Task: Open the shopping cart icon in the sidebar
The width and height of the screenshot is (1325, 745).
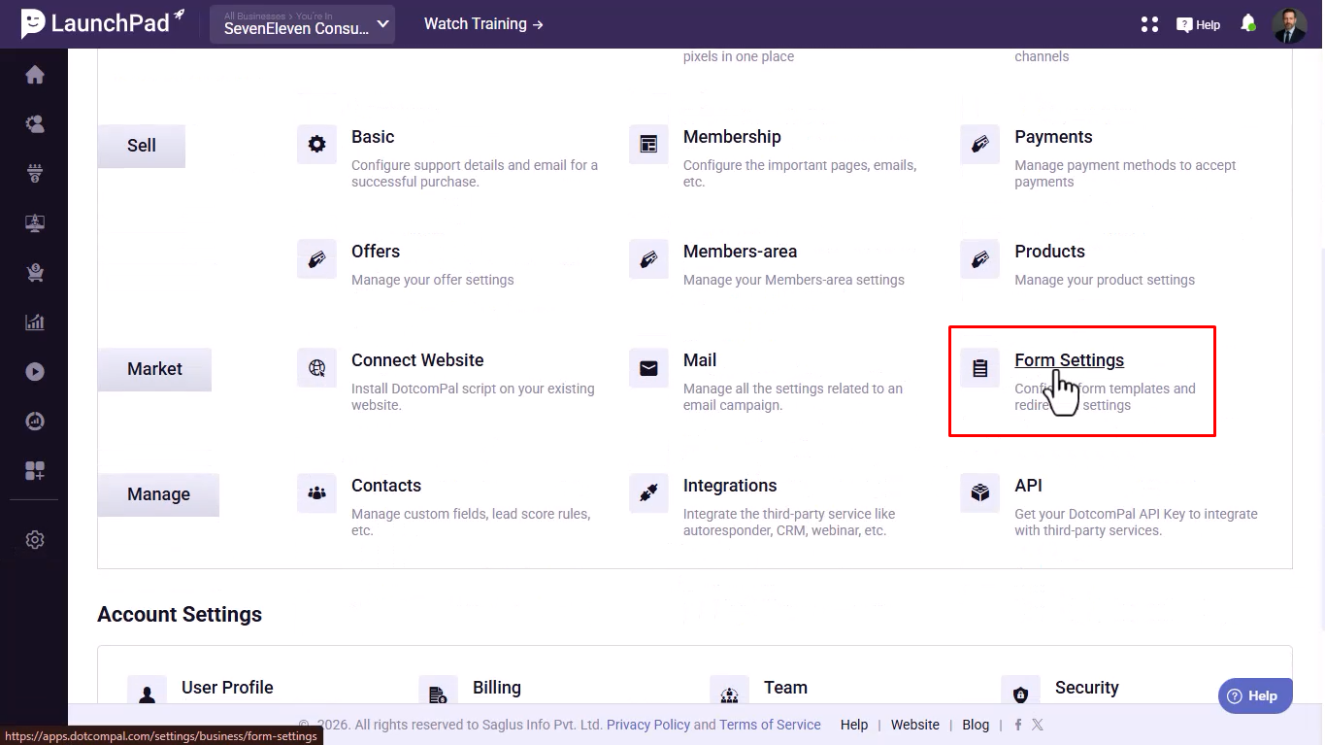Action: (35, 273)
